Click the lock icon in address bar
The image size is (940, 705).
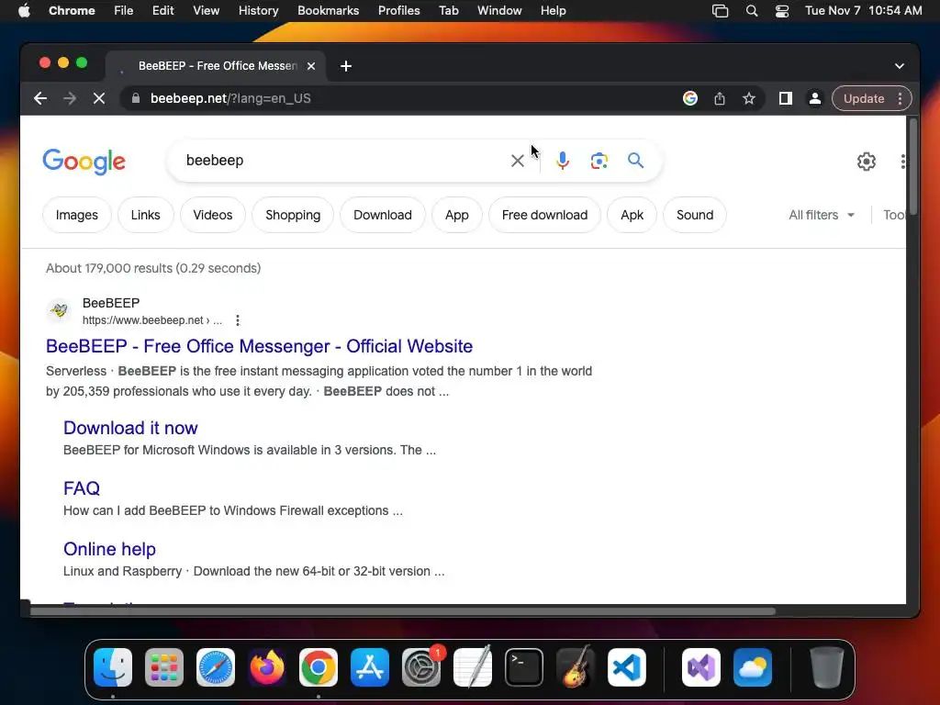136,98
